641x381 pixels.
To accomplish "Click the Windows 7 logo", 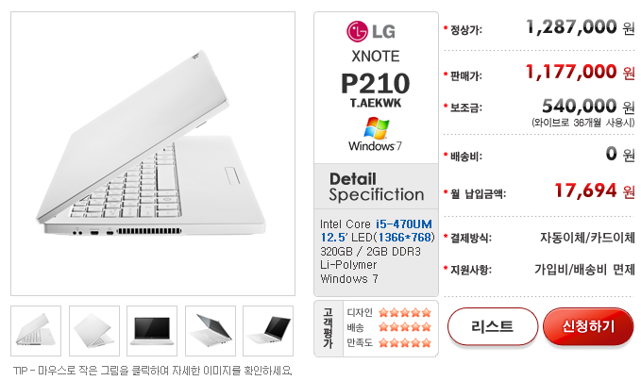I will [x=376, y=135].
